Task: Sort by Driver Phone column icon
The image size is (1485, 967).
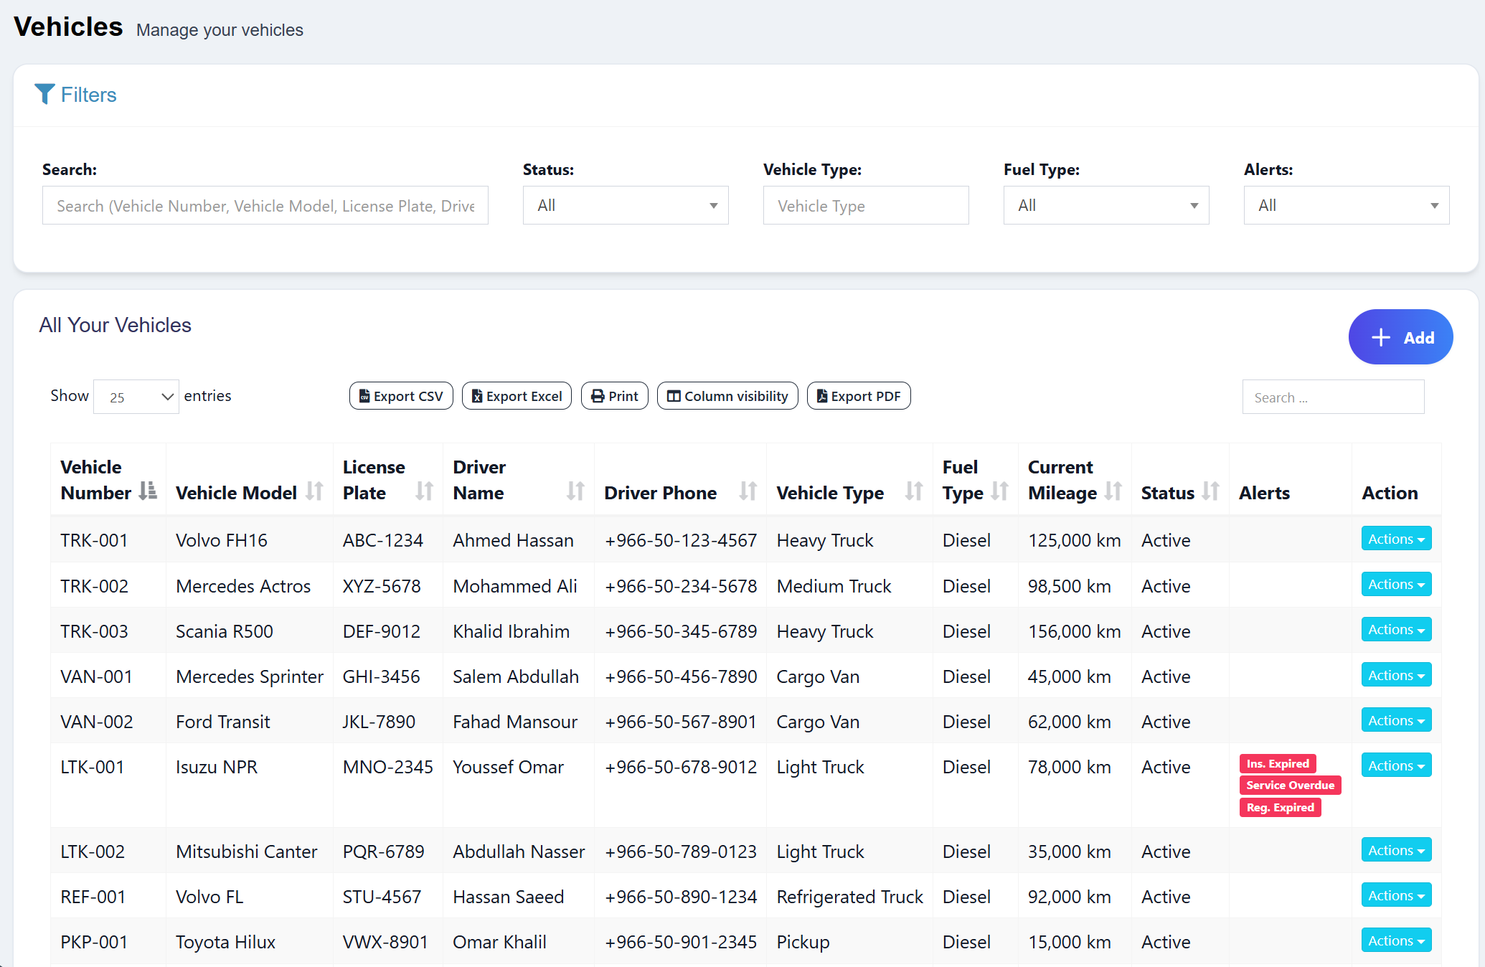Action: 748,491
